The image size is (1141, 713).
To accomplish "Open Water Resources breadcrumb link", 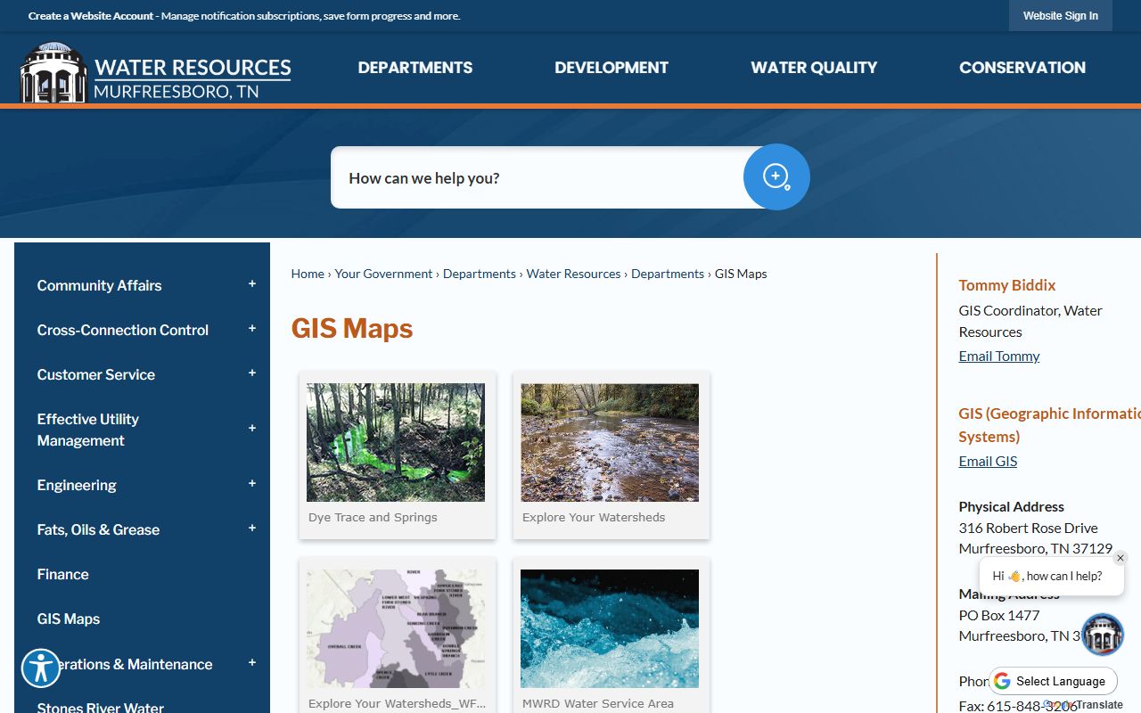I will click(574, 274).
